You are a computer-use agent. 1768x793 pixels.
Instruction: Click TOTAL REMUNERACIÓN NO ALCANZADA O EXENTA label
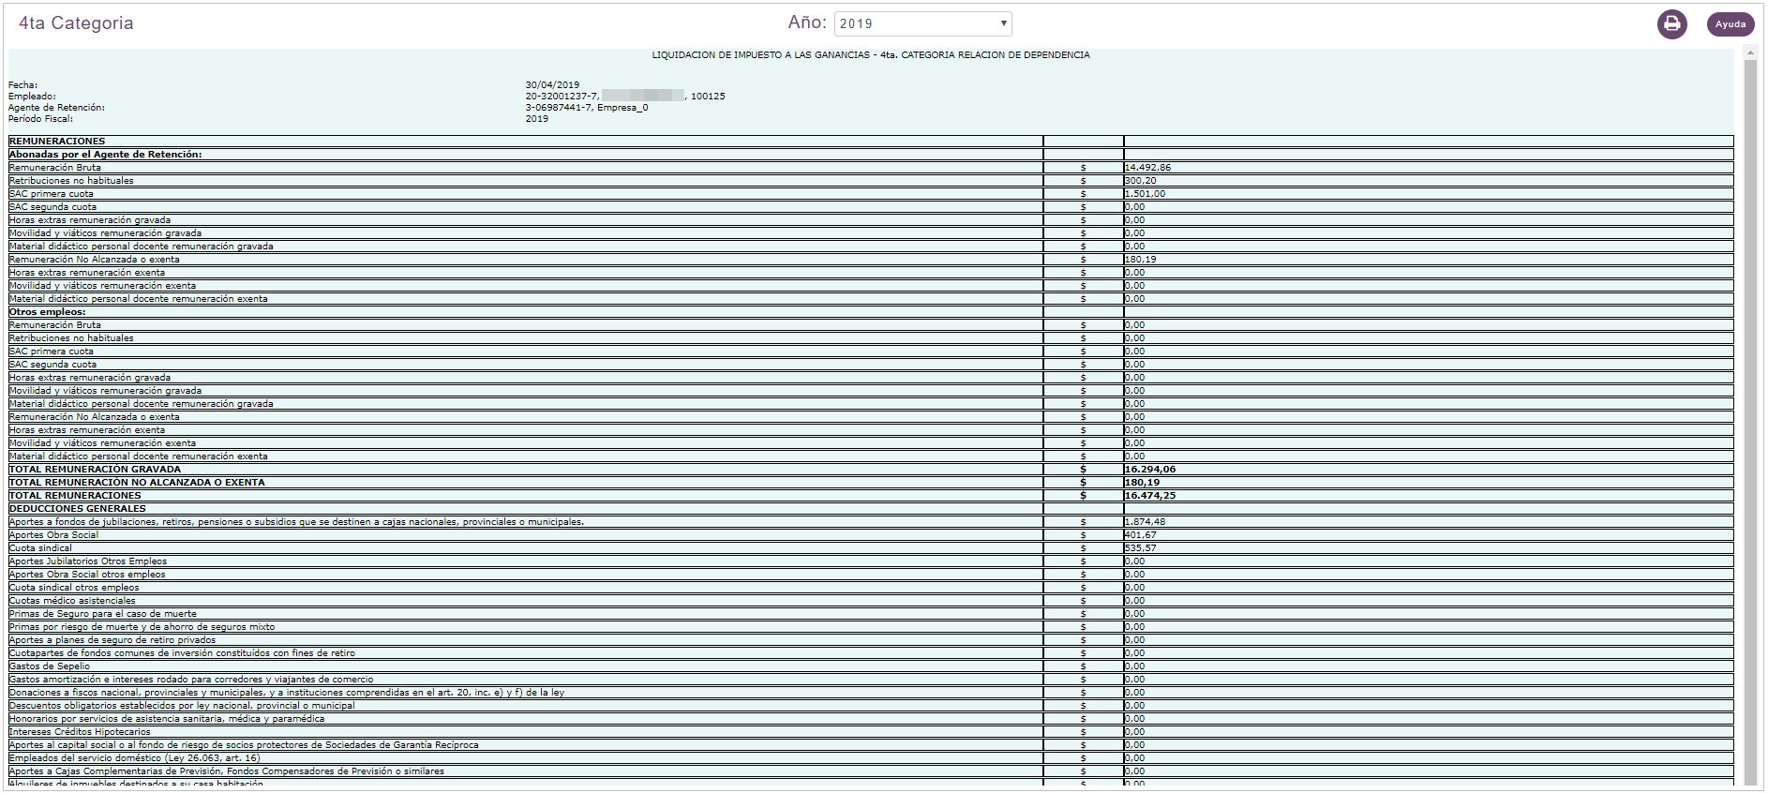tap(137, 483)
